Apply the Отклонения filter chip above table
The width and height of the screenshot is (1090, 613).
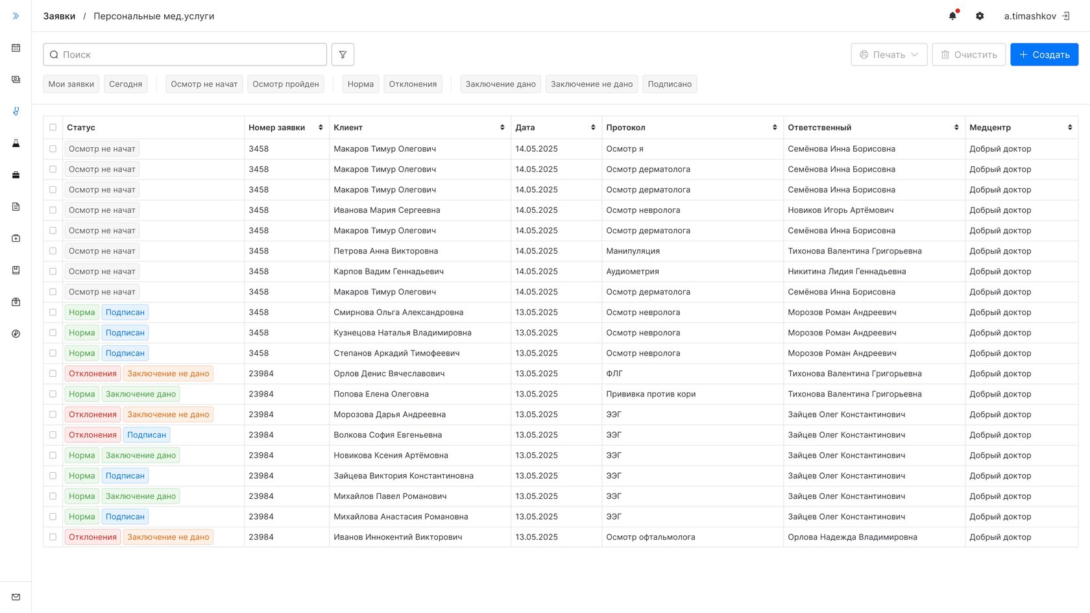coord(413,84)
